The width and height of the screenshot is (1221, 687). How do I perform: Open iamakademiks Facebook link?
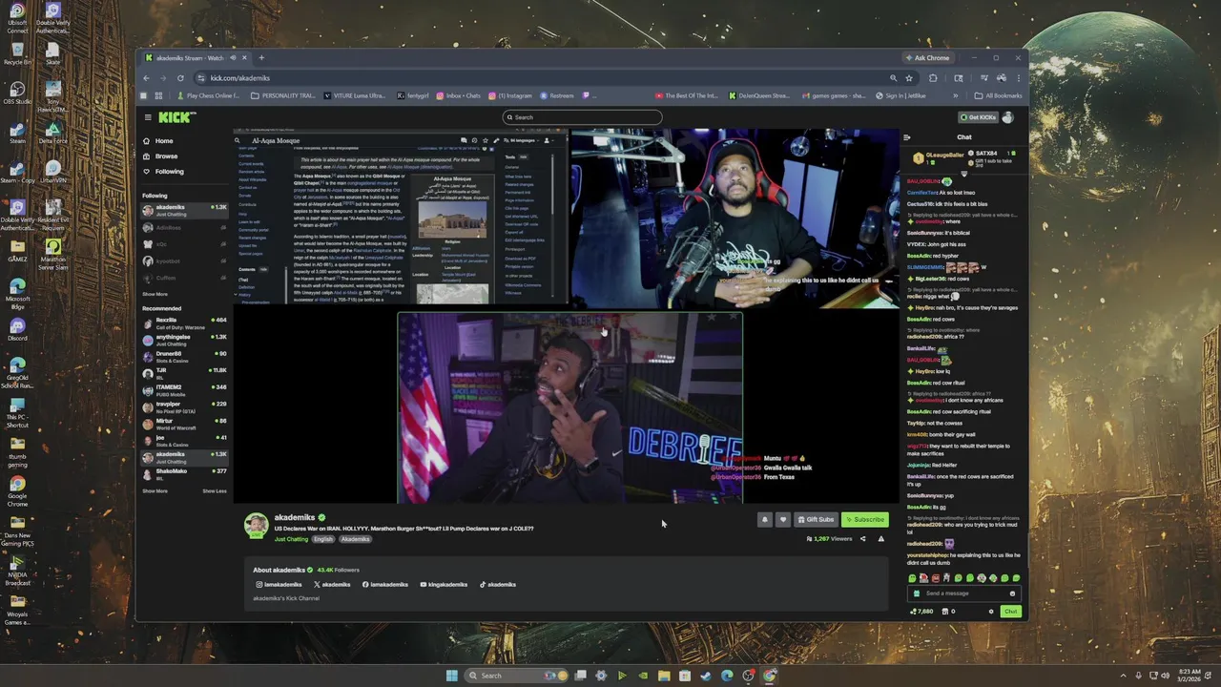384,585
